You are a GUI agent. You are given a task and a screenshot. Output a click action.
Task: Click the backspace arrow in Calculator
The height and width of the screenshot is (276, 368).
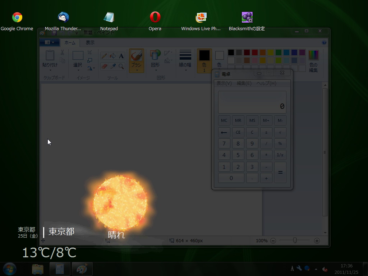224,132
